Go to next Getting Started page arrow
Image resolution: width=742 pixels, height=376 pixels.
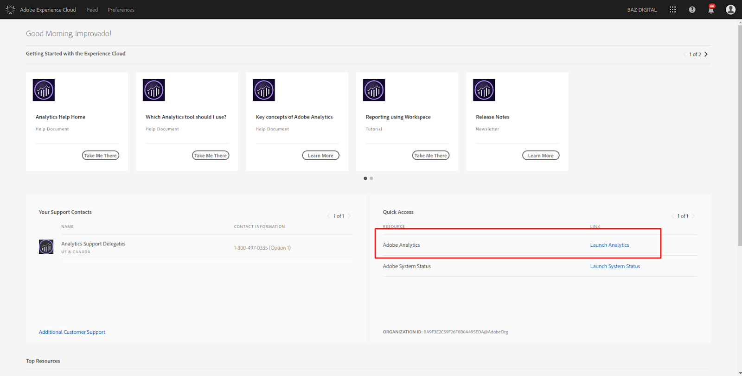706,54
